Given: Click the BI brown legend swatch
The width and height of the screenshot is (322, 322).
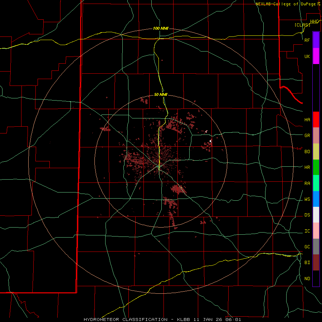Looking at the screenshot, I should pos(316,263).
